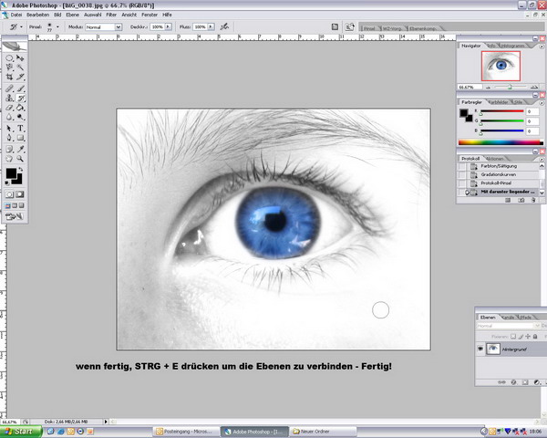Enable airbrush mode in options bar
The height and width of the screenshot is (438, 547).
pyautogui.click(x=224, y=26)
